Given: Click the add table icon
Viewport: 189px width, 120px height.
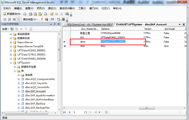Looking at the screenshot, I should coord(59,19).
